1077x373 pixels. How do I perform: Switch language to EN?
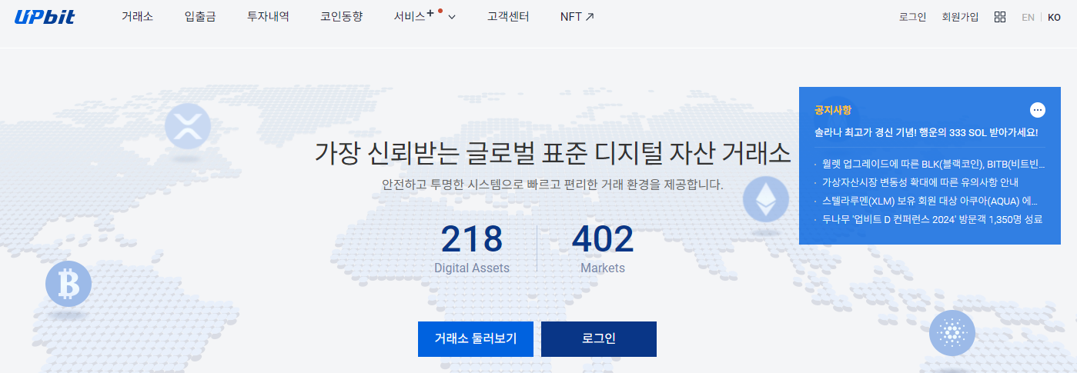(x=1028, y=17)
